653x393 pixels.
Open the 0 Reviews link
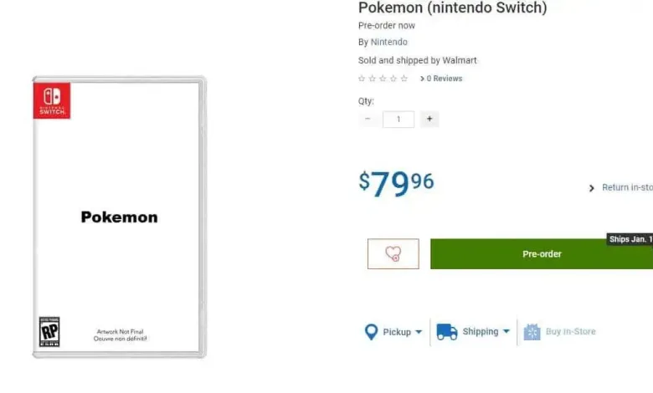coord(444,79)
